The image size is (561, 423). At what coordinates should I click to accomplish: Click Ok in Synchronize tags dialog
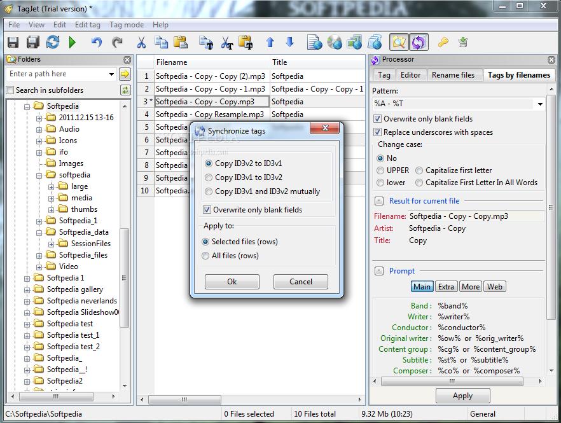tap(232, 282)
